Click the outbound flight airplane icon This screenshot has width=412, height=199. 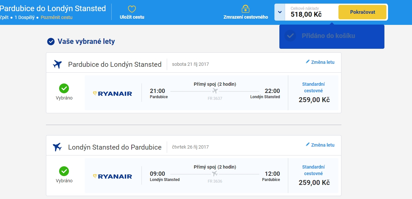pyautogui.click(x=57, y=64)
